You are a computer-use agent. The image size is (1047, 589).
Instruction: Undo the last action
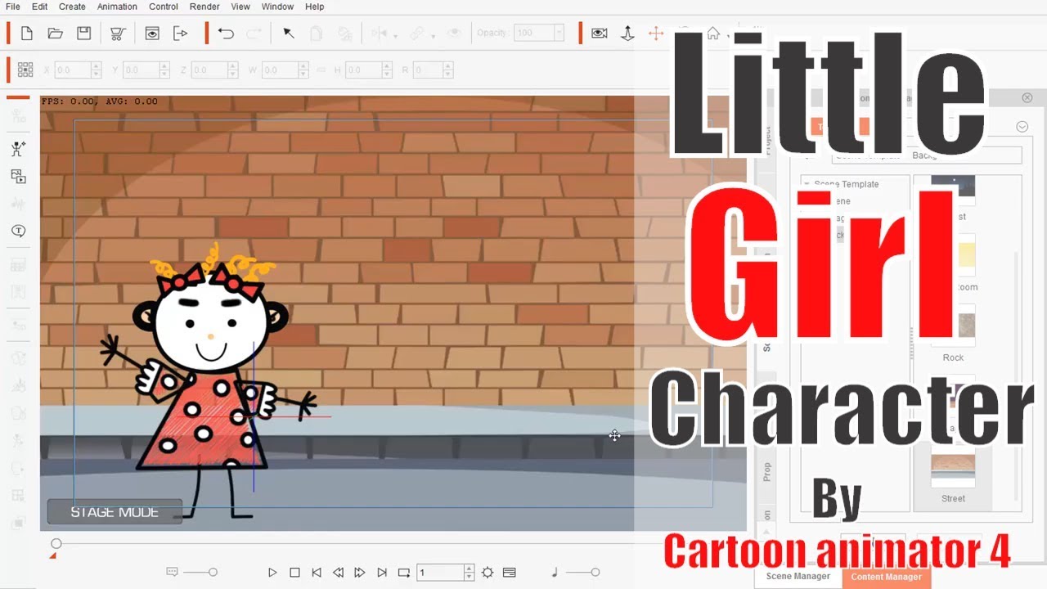[x=226, y=34]
